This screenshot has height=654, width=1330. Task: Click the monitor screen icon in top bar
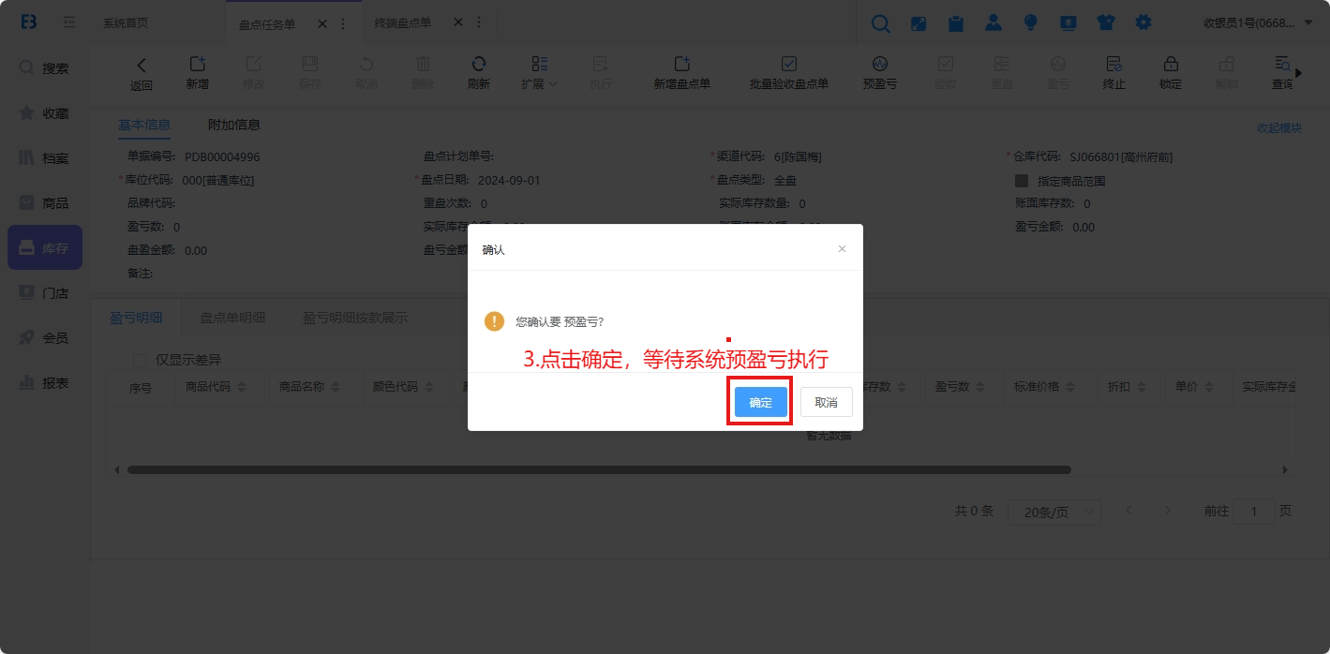click(x=1068, y=23)
